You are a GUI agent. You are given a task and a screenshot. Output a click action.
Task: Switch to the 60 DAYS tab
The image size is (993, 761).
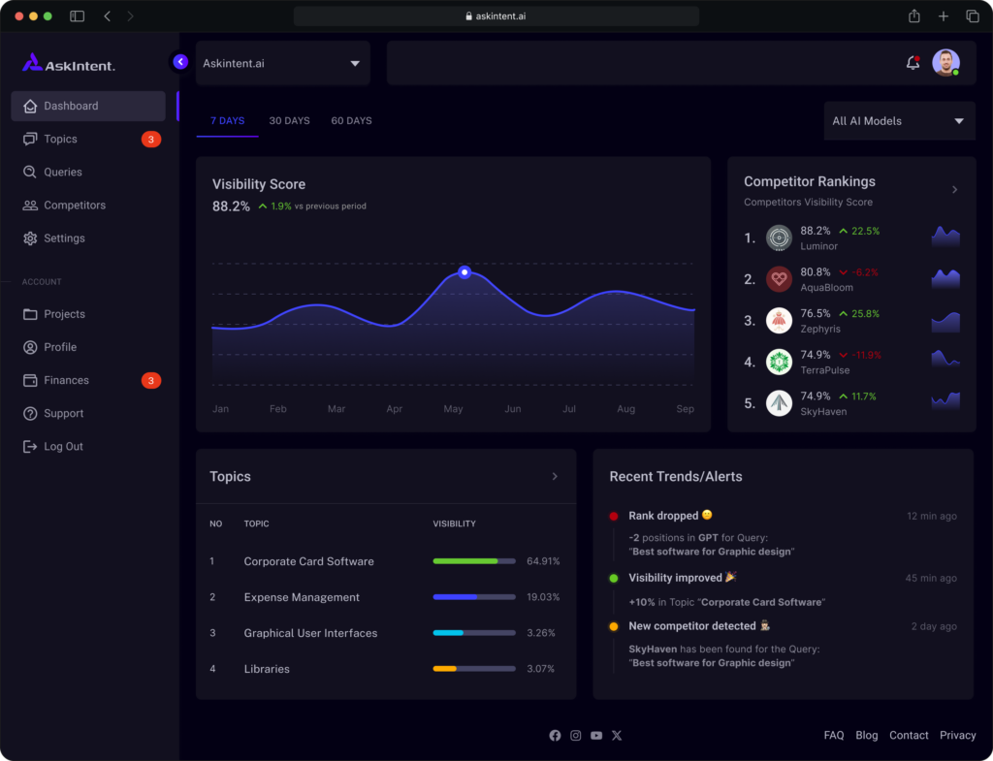click(351, 120)
